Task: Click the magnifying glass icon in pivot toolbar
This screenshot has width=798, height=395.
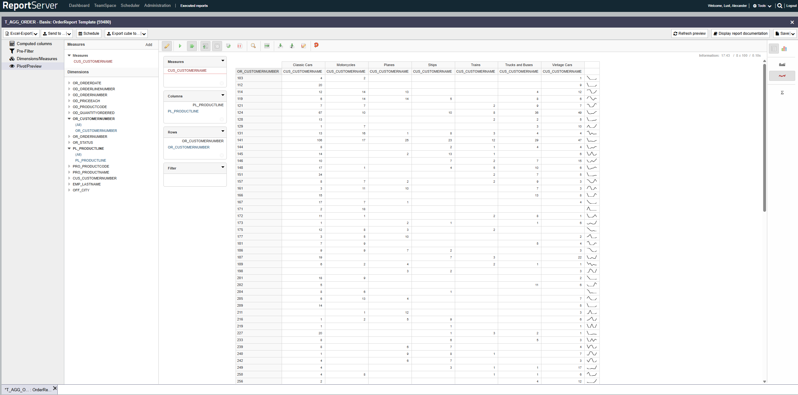Action: (253, 46)
